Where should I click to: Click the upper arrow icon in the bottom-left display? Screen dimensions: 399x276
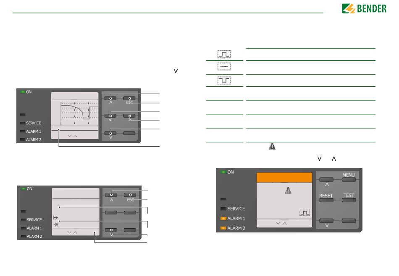55,218
